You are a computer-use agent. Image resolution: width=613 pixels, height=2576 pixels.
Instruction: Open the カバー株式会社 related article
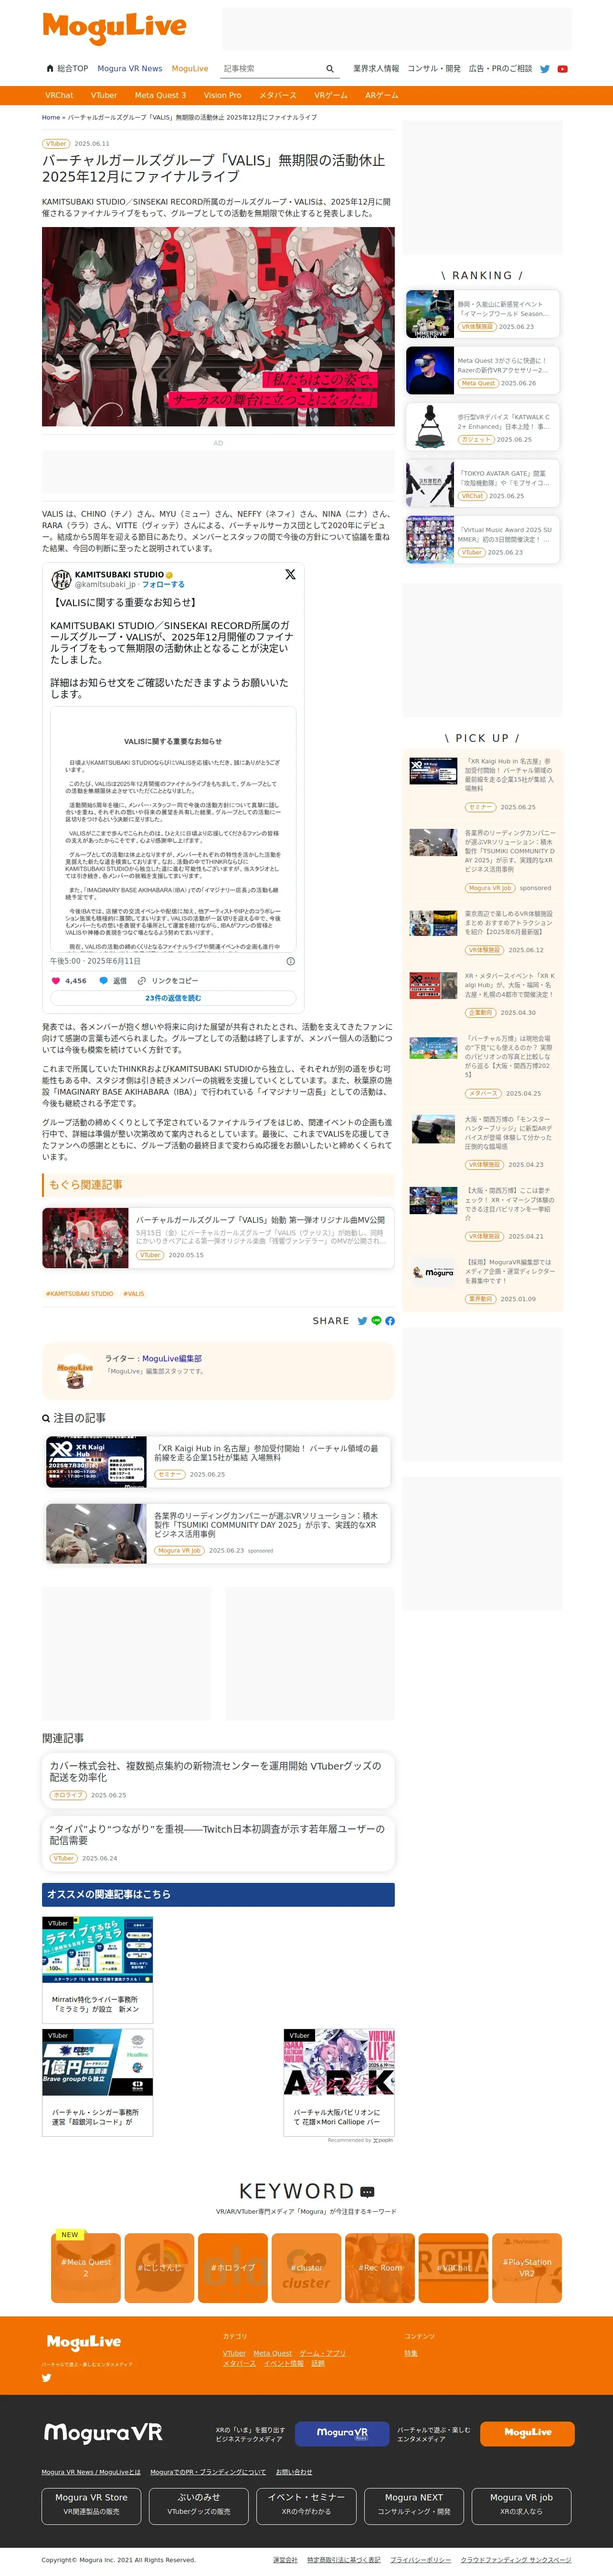(218, 1781)
